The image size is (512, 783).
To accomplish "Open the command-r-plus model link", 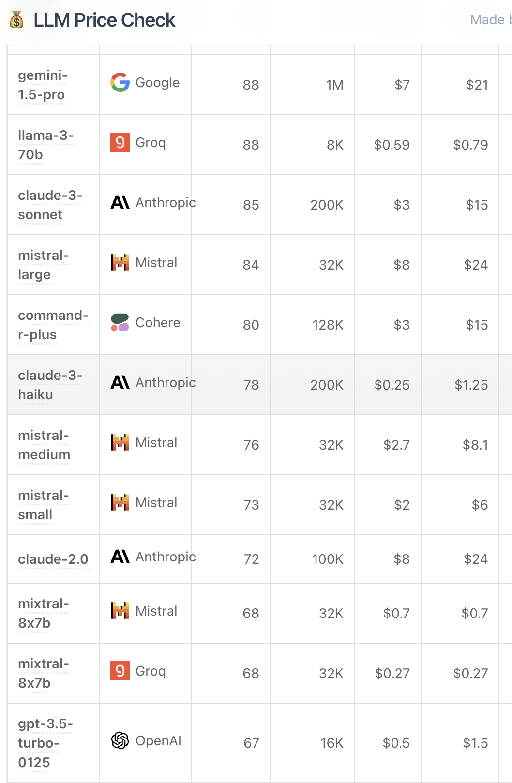I will point(53,325).
